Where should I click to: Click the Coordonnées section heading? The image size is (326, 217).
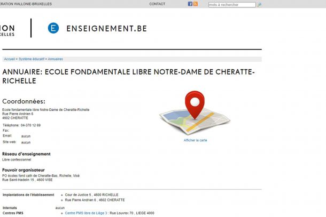pos(24,101)
